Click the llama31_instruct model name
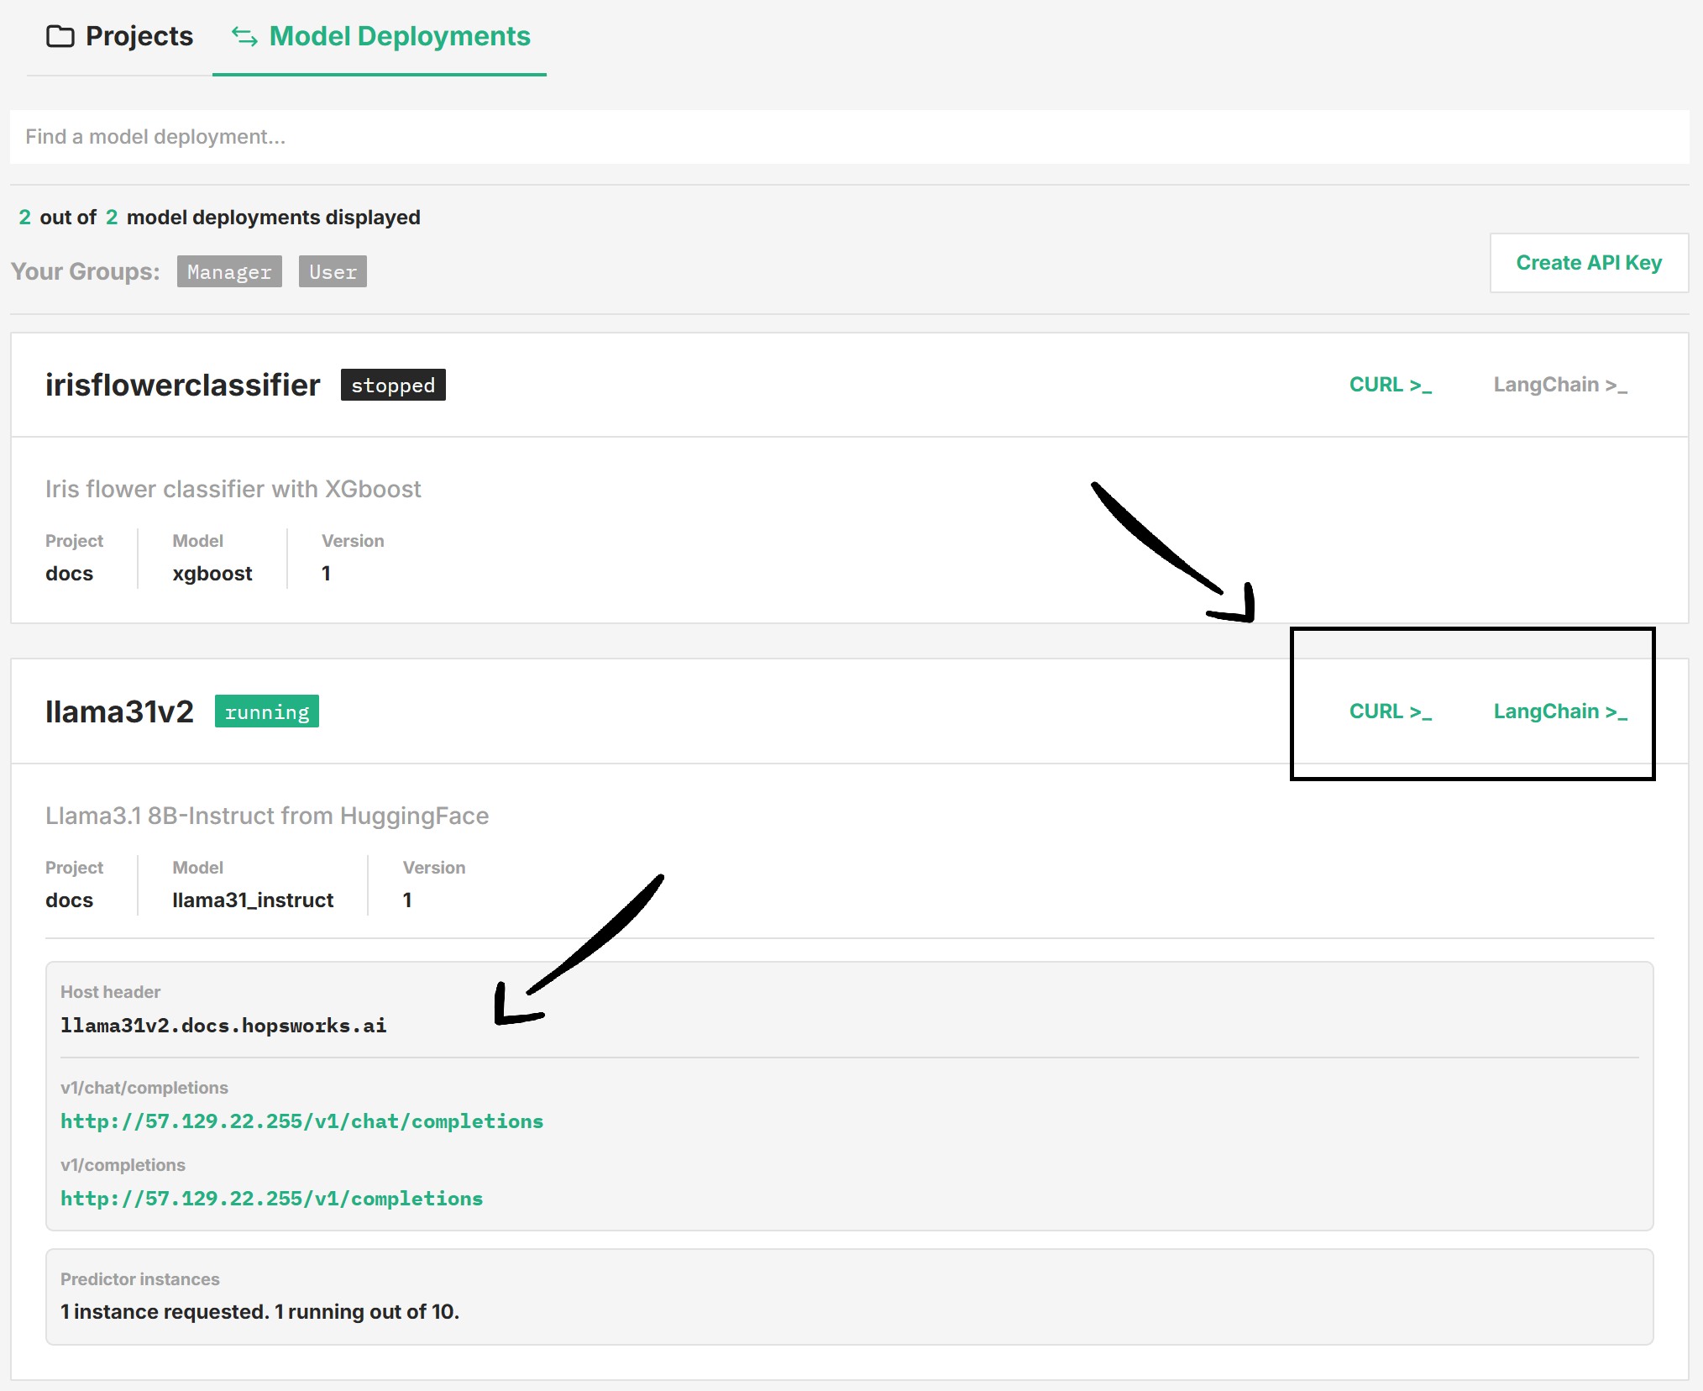Screen dimensions: 1703x1391 click(x=253, y=900)
